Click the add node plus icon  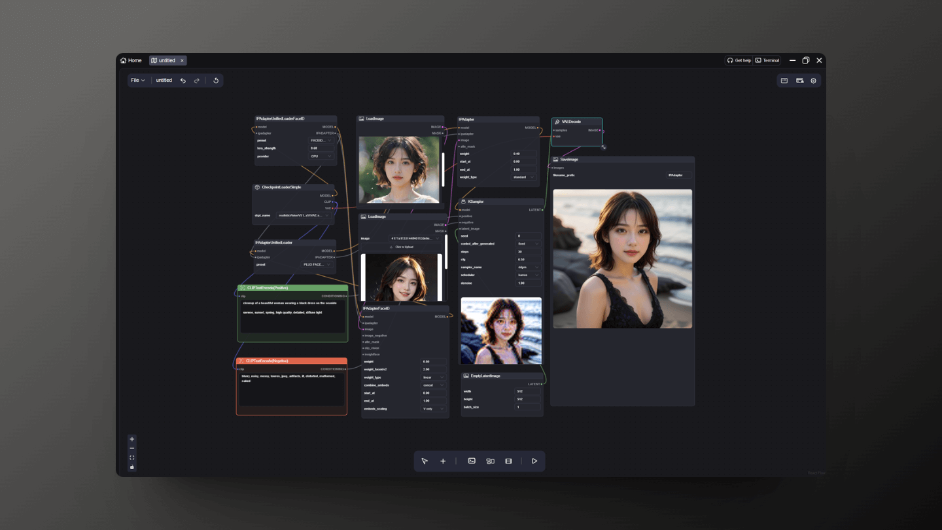443,461
